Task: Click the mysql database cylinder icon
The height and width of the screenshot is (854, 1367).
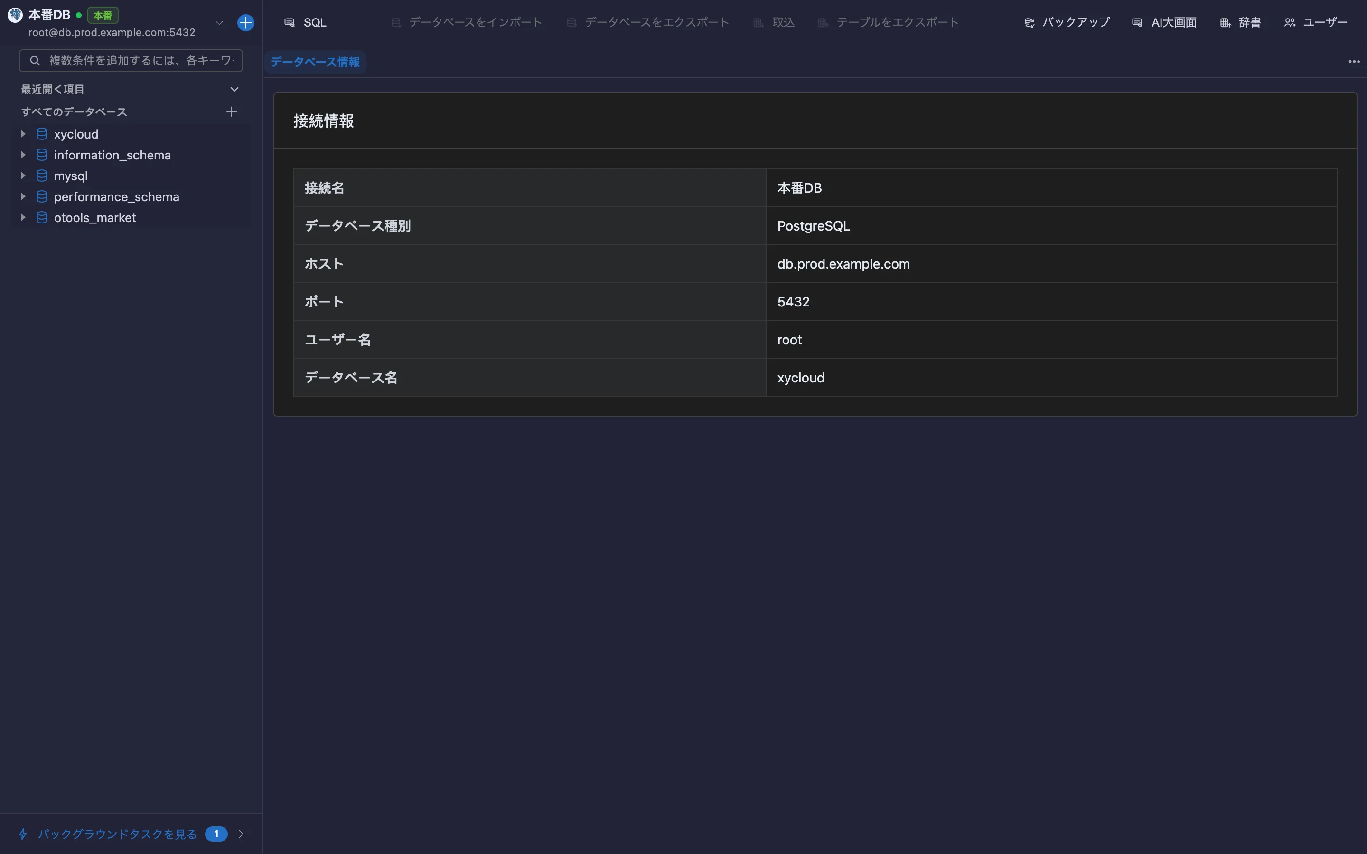Action: coord(42,176)
